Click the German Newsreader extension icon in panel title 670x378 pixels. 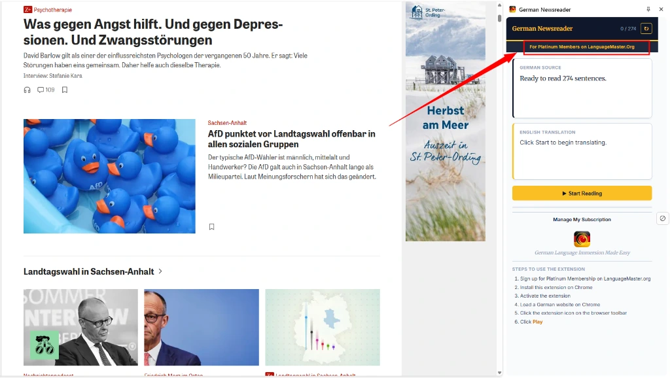[x=512, y=9]
